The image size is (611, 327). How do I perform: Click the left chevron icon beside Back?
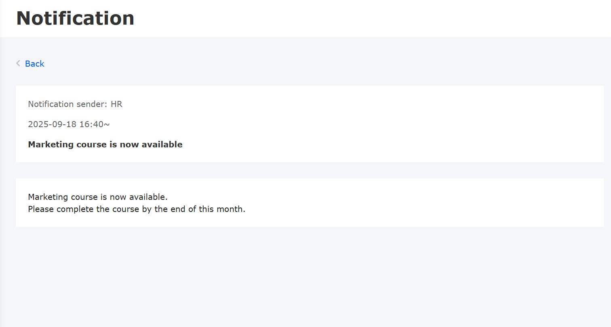(x=18, y=63)
